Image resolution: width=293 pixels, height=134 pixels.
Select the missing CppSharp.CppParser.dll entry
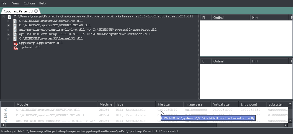click(x=41, y=43)
